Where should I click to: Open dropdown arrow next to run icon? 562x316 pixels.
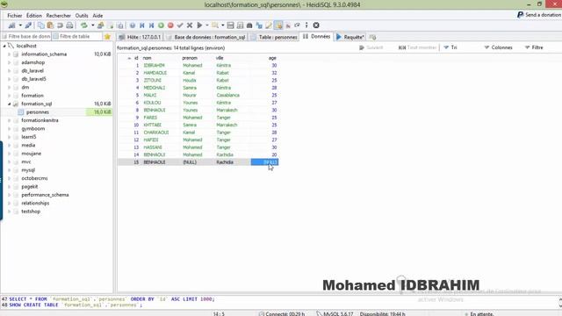click(x=207, y=25)
